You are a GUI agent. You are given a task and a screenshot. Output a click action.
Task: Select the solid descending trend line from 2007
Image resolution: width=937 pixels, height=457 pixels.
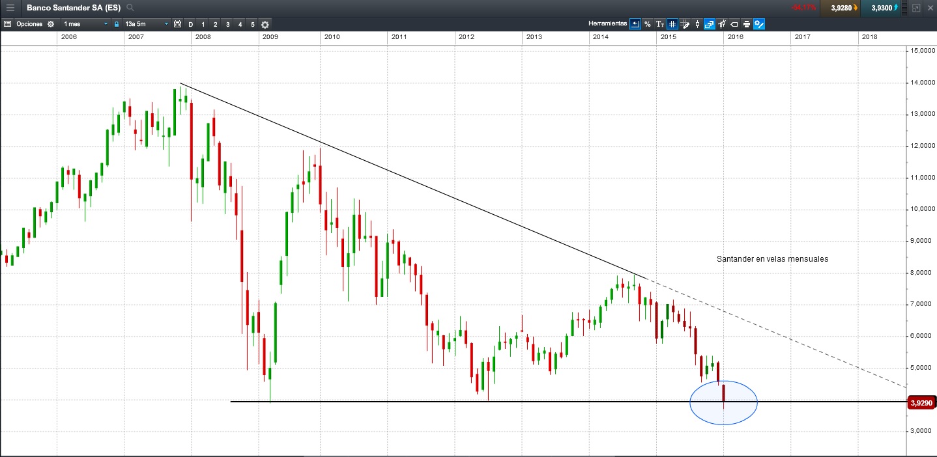pyautogui.click(x=414, y=181)
